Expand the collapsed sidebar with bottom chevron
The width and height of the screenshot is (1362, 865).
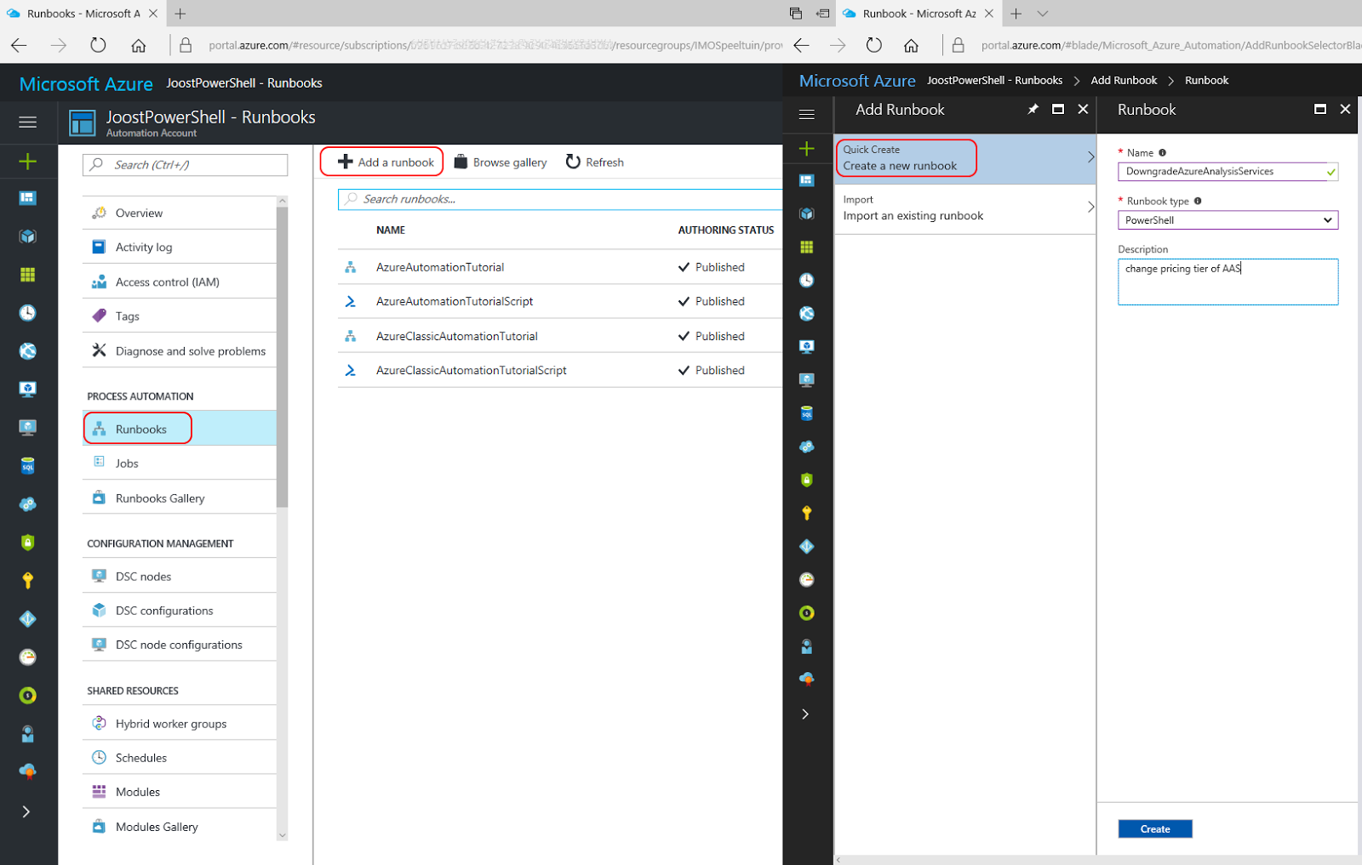coord(28,811)
